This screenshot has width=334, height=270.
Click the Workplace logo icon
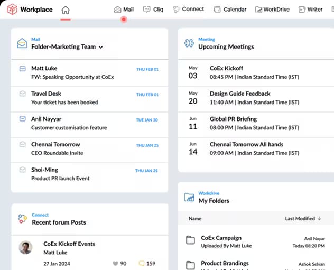(12, 10)
